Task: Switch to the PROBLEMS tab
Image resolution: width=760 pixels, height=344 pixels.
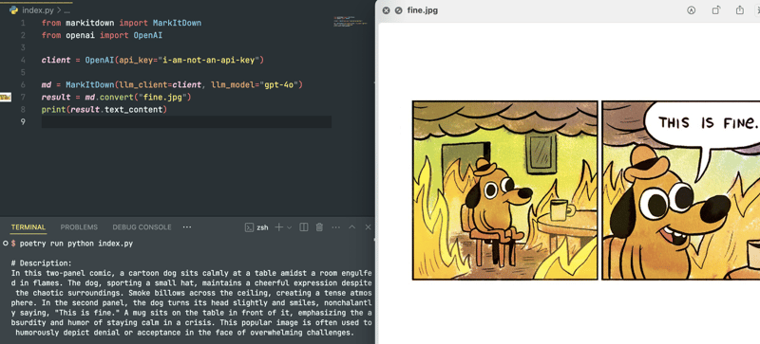Action: pyautogui.click(x=79, y=227)
